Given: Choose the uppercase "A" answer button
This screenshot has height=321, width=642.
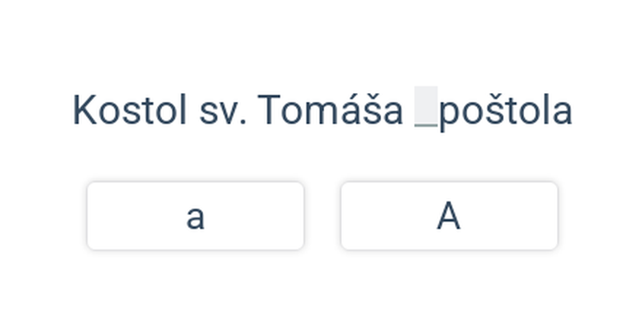Looking at the screenshot, I should 449,216.
